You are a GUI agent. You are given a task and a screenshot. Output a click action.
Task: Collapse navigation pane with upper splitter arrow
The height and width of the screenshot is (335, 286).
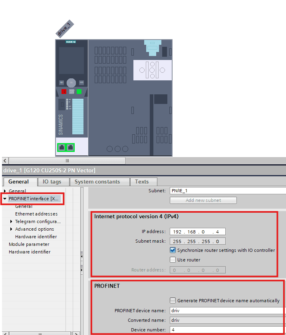point(82,256)
